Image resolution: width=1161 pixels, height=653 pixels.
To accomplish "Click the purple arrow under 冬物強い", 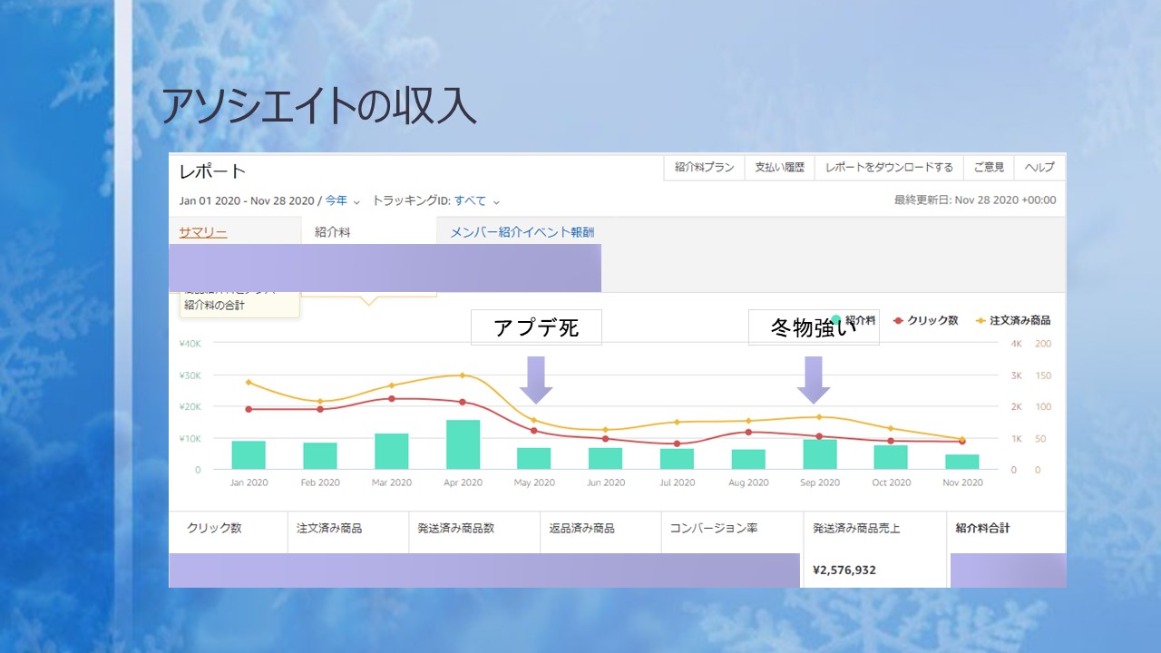I will pos(813,379).
